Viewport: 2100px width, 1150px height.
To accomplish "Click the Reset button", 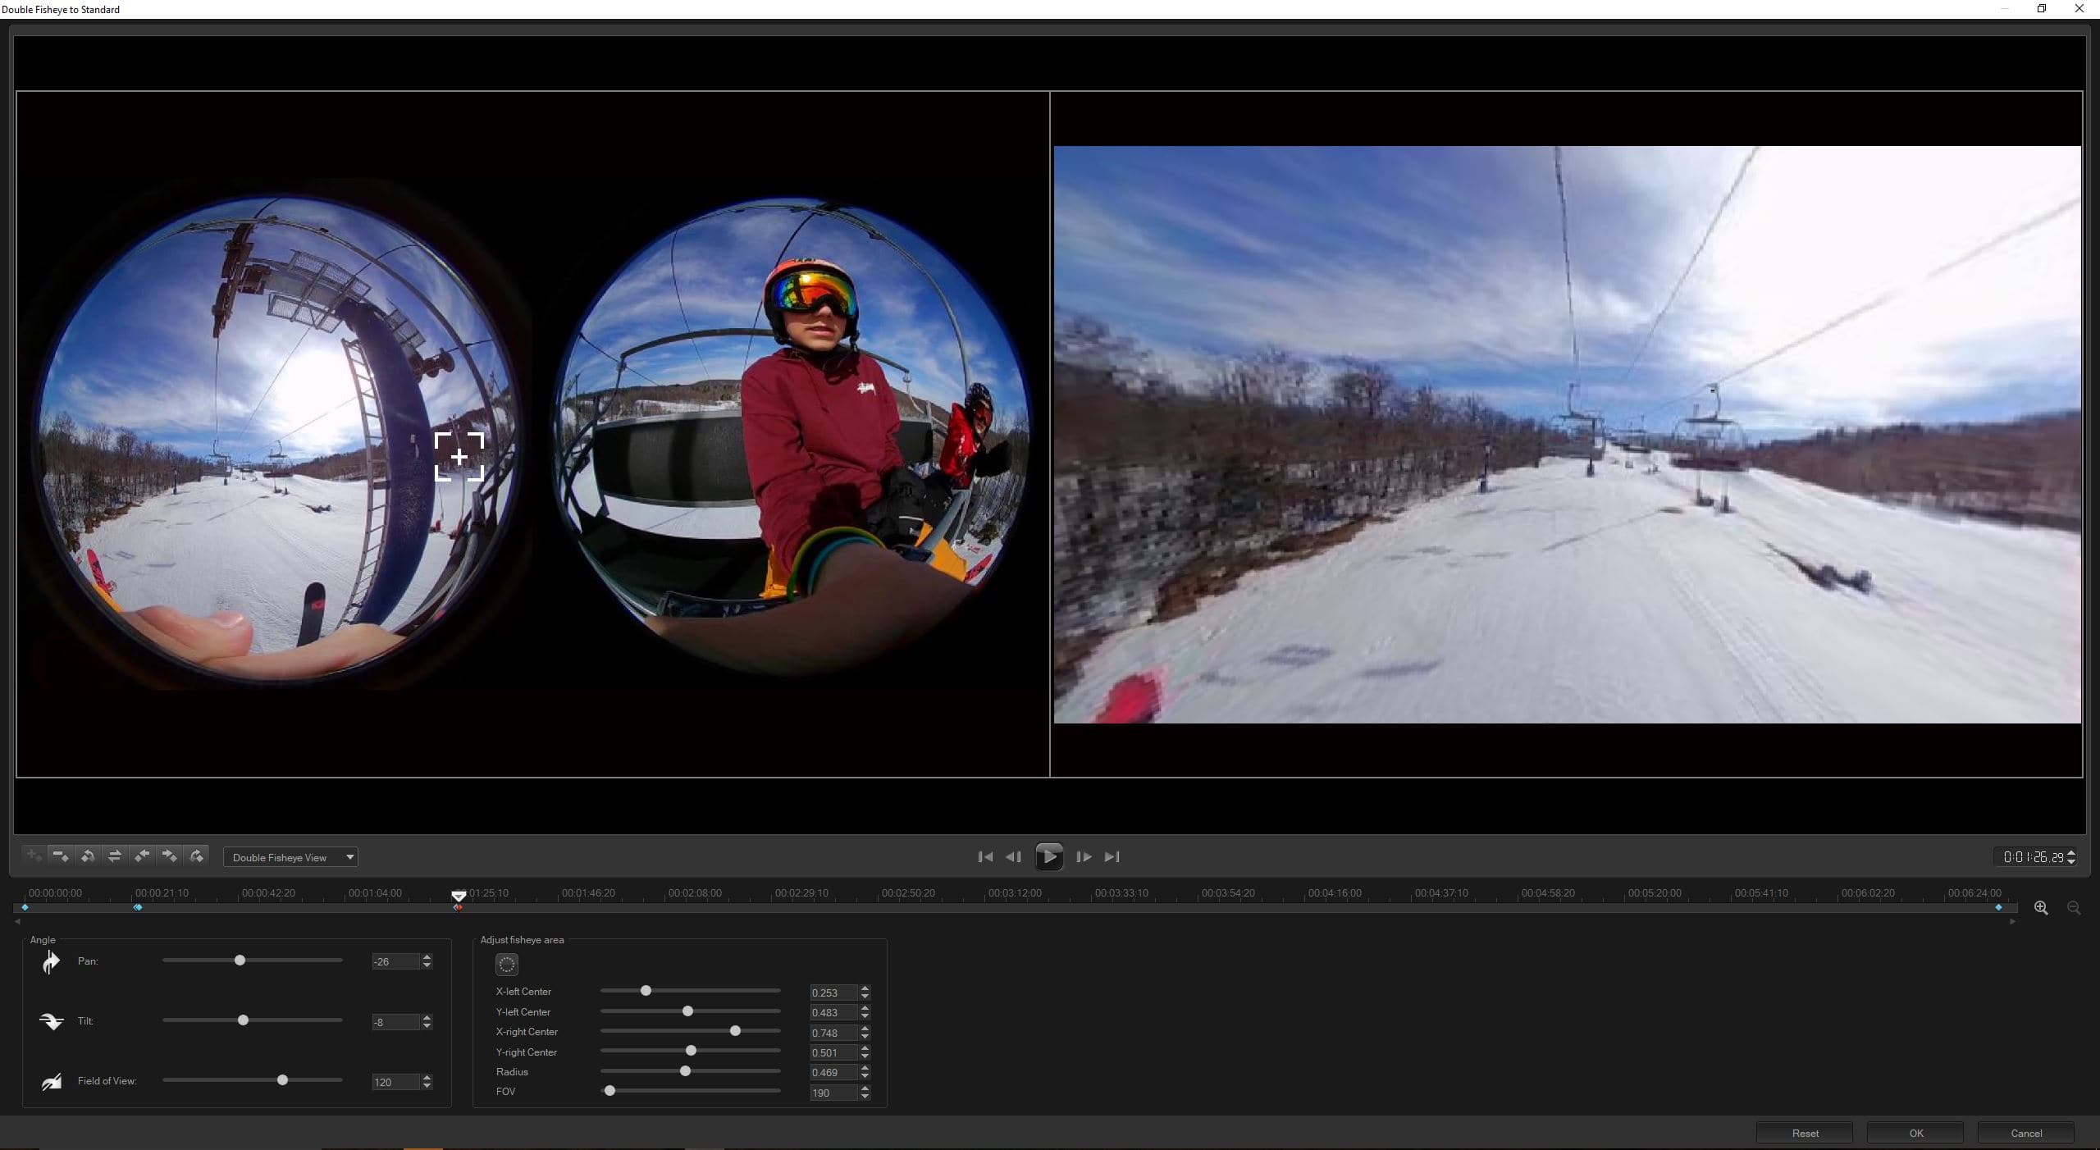I will 1805,1133.
